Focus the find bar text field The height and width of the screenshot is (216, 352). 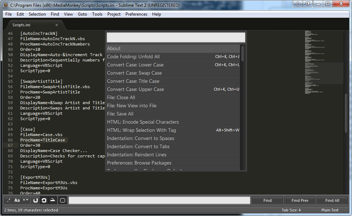pos(159,200)
